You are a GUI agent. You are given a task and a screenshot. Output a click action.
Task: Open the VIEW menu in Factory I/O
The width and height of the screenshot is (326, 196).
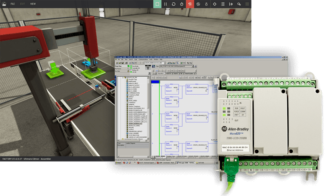pyautogui.click(x=33, y=4)
